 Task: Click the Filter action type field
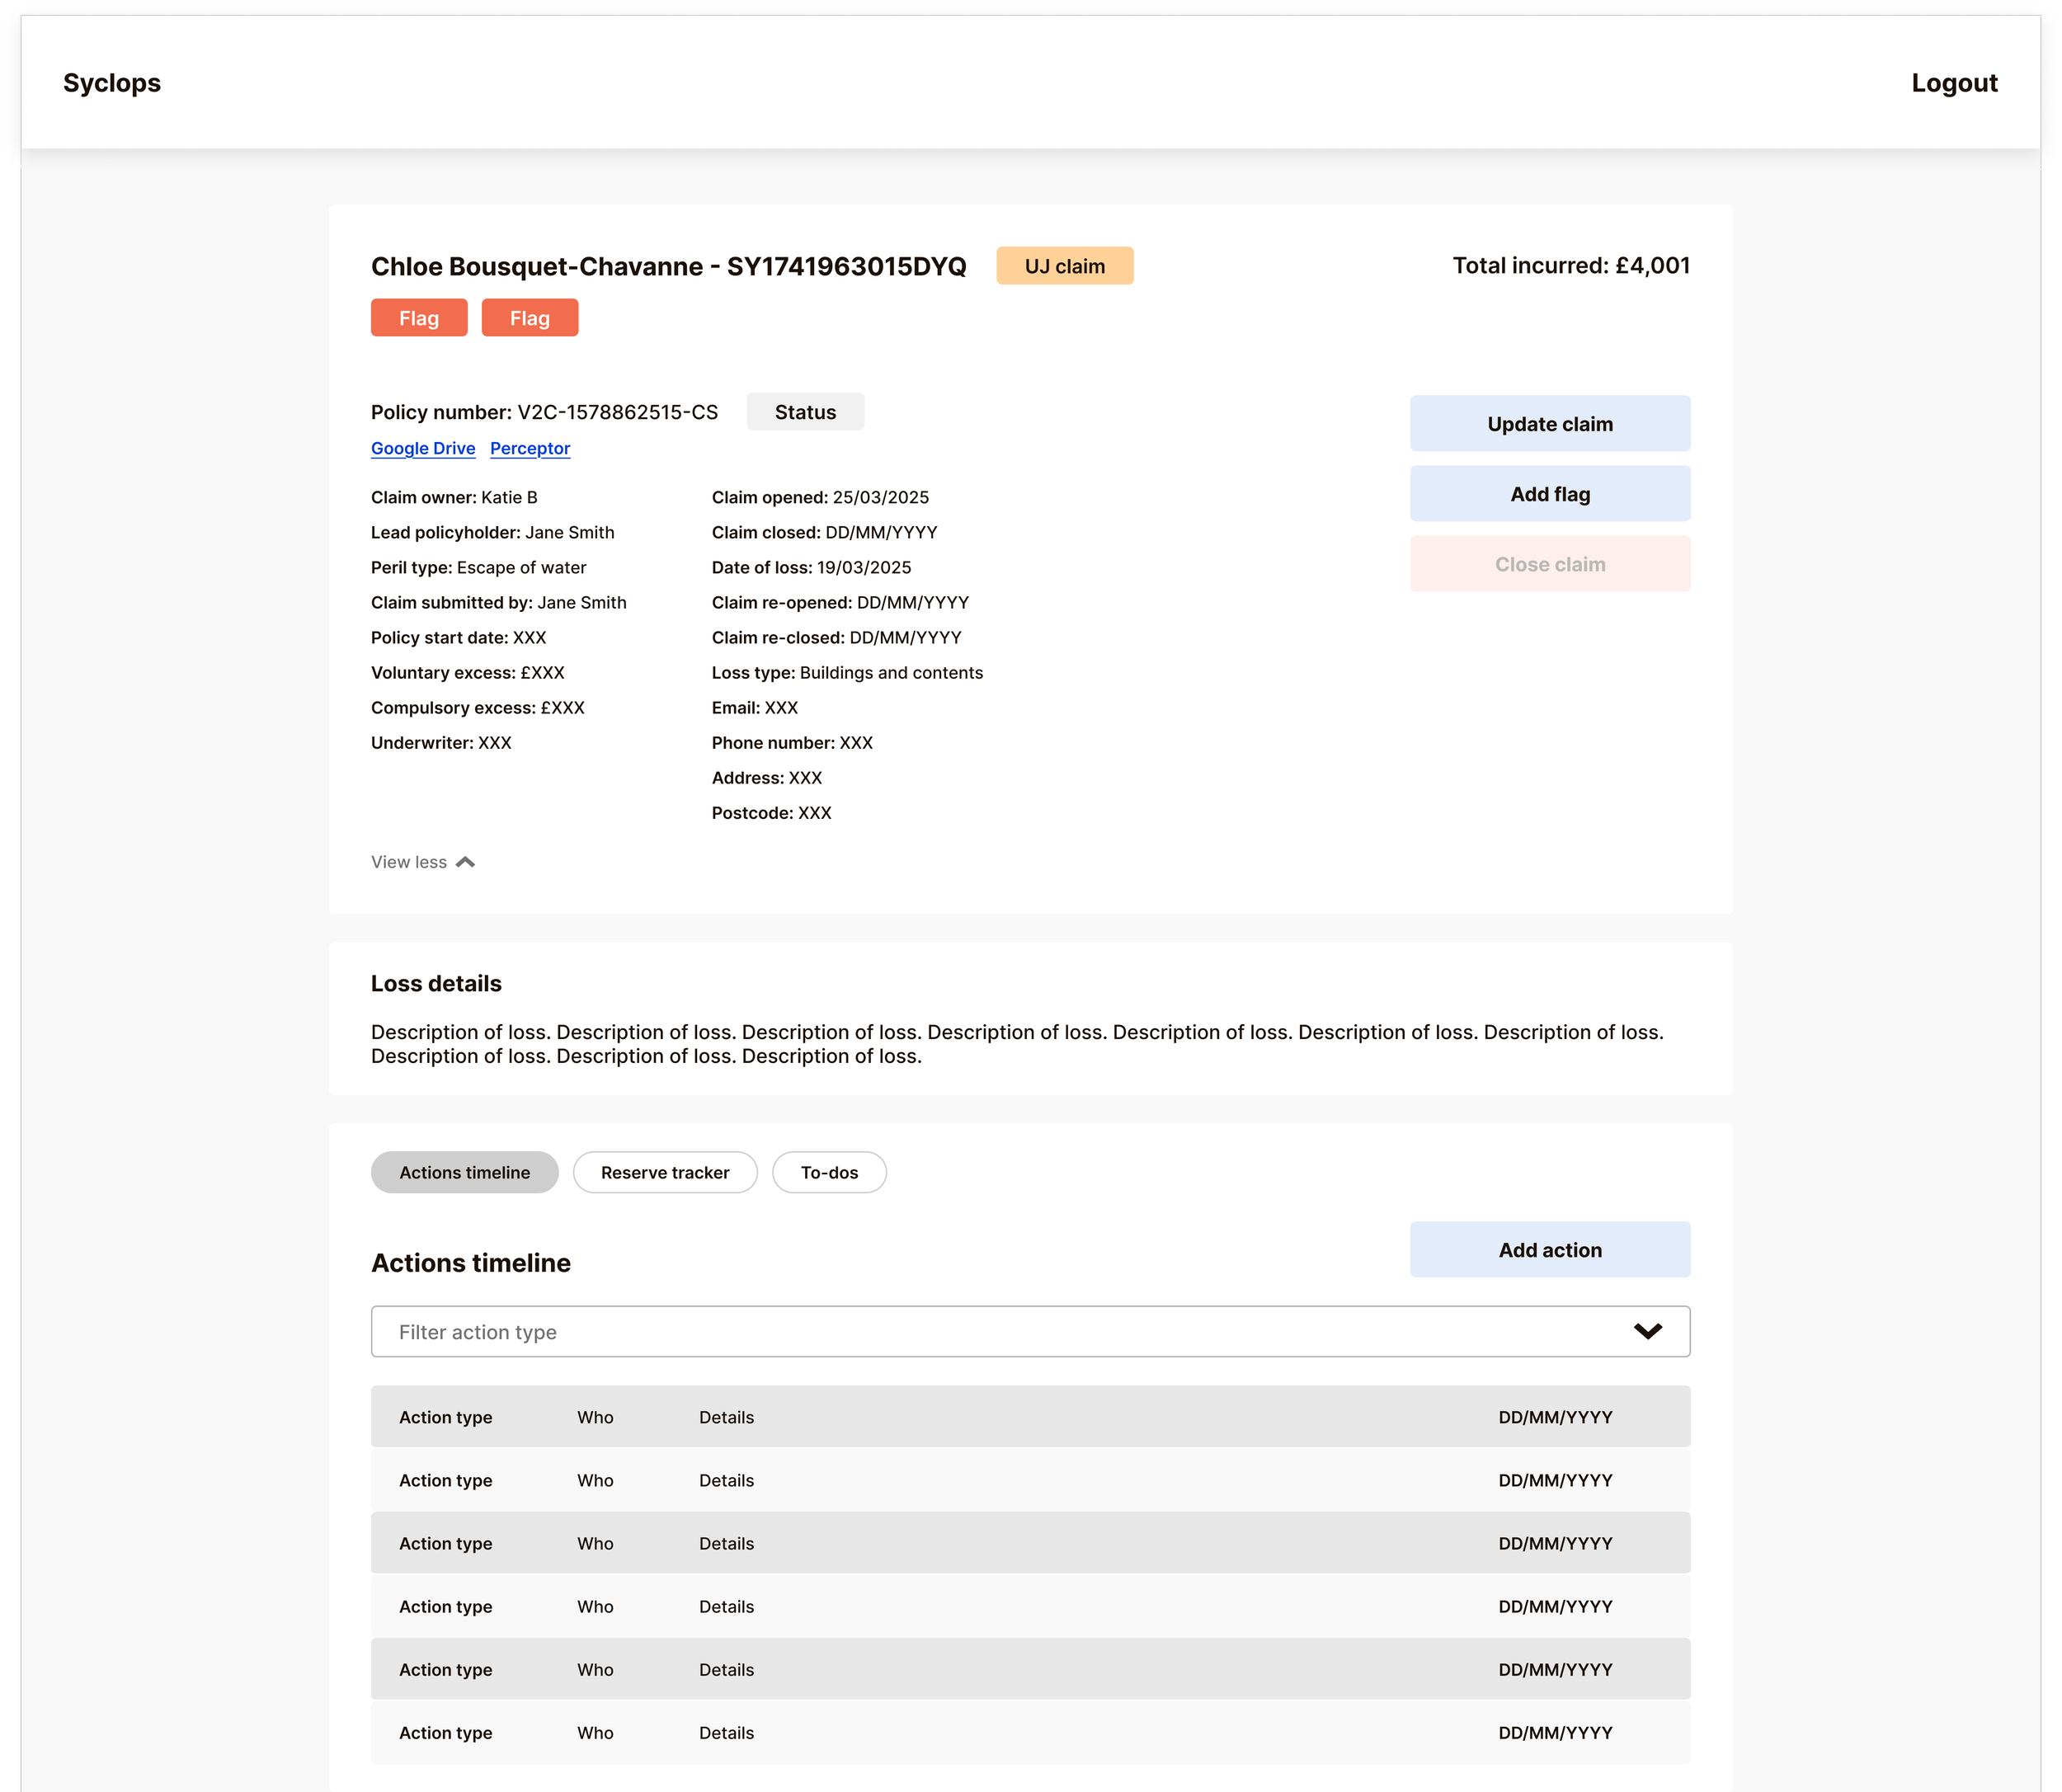(1000, 1331)
